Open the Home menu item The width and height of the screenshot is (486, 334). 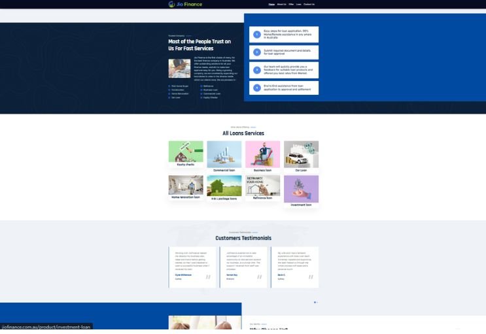coord(271,5)
